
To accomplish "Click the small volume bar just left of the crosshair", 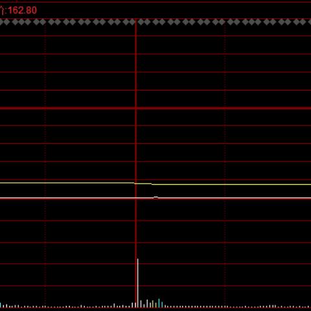I will pyautogui.click(x=132, y=305).
